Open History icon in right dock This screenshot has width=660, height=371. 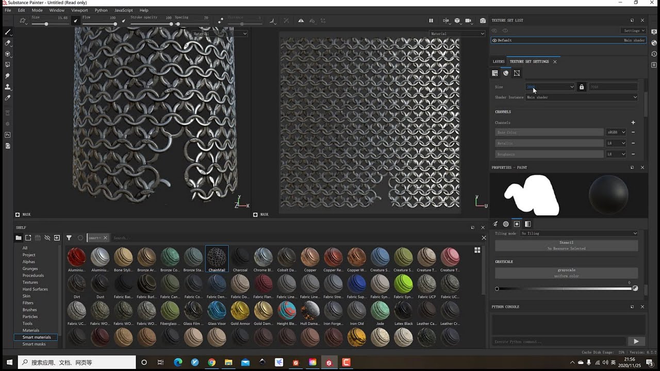[x=654, y=54]
